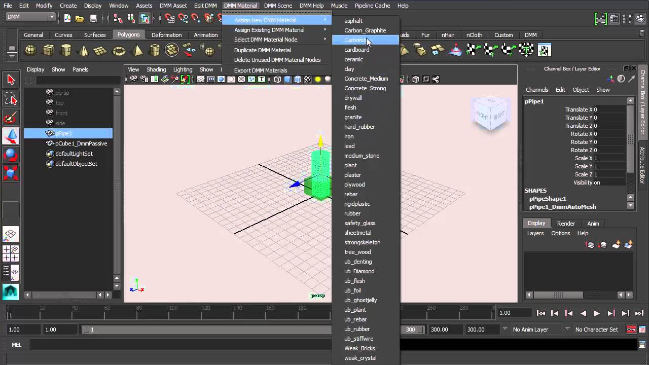Click the New scene icon
649x365 pixels.
click(x=67, y=18)
